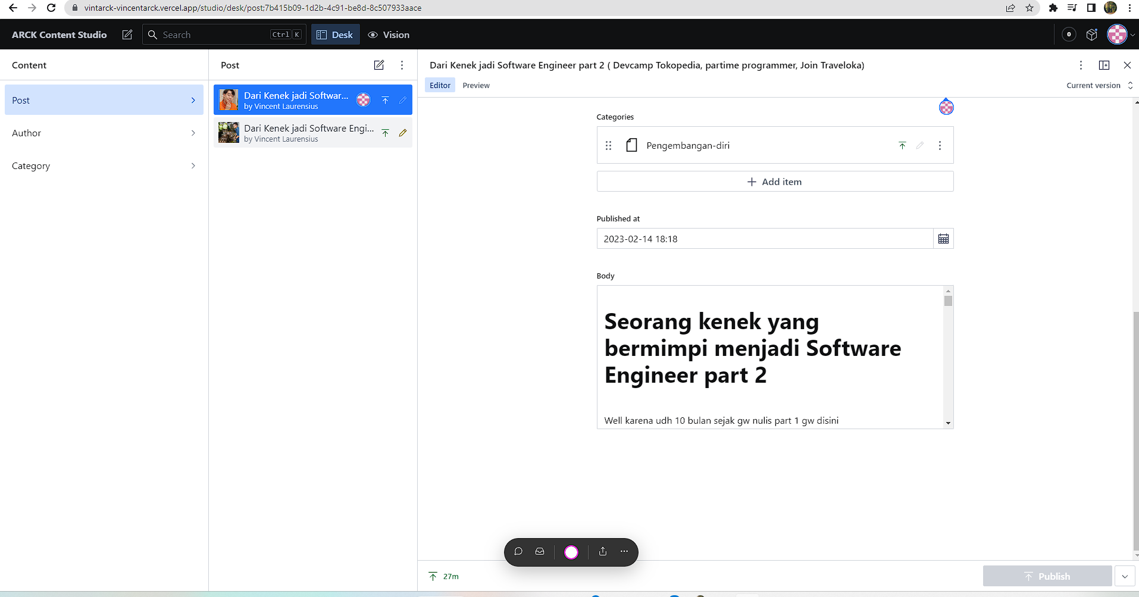The height and width of the screenshot is (597, 1139).
Task: Click the Add item button under Categories
Action: coord(774,181)
